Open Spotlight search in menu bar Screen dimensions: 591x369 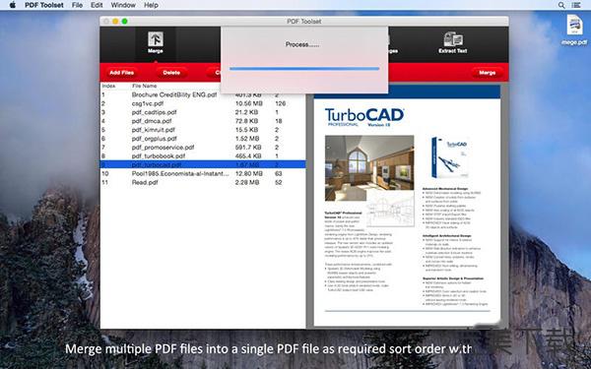pyautogui.click(x=561, y=5)
